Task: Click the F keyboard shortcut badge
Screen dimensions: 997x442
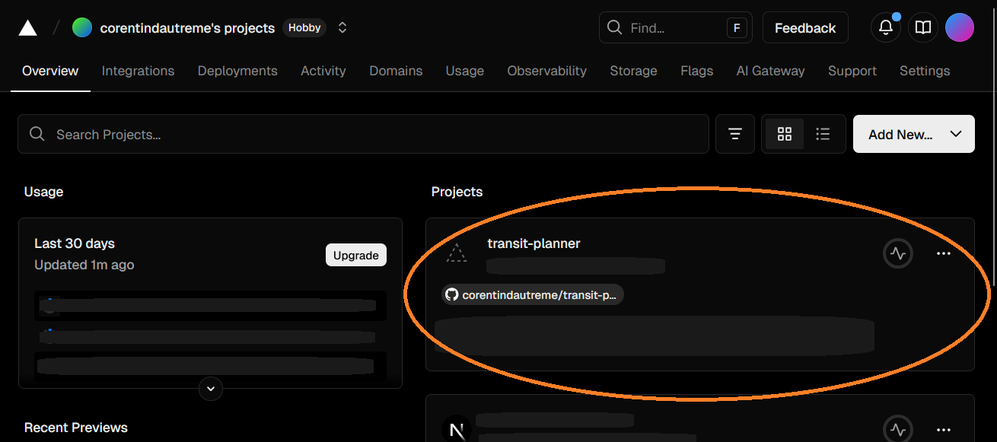Action: (736, 28)
